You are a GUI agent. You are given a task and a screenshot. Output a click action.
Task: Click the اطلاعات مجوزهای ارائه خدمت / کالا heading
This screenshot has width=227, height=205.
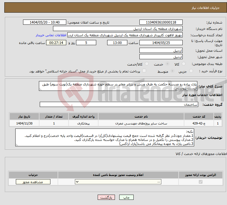tap(201, 154)
